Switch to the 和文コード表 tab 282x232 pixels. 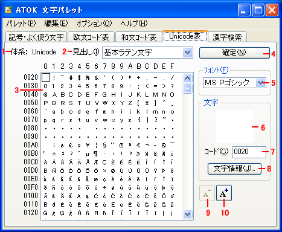coord(139,37)
